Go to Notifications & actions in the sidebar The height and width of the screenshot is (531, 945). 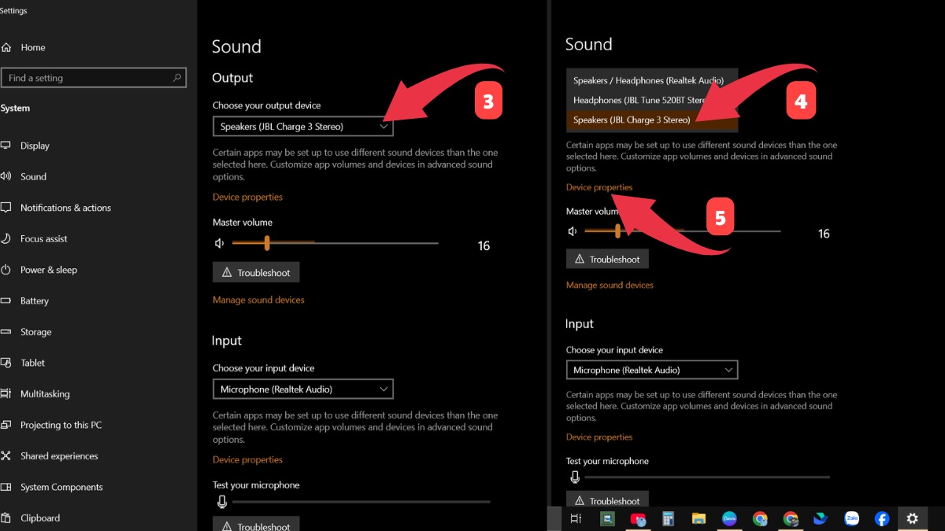click(x=65, y=208)
